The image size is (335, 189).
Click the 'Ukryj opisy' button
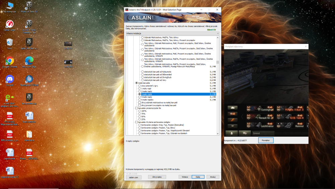pyautogui.click(x=157, y=177)
